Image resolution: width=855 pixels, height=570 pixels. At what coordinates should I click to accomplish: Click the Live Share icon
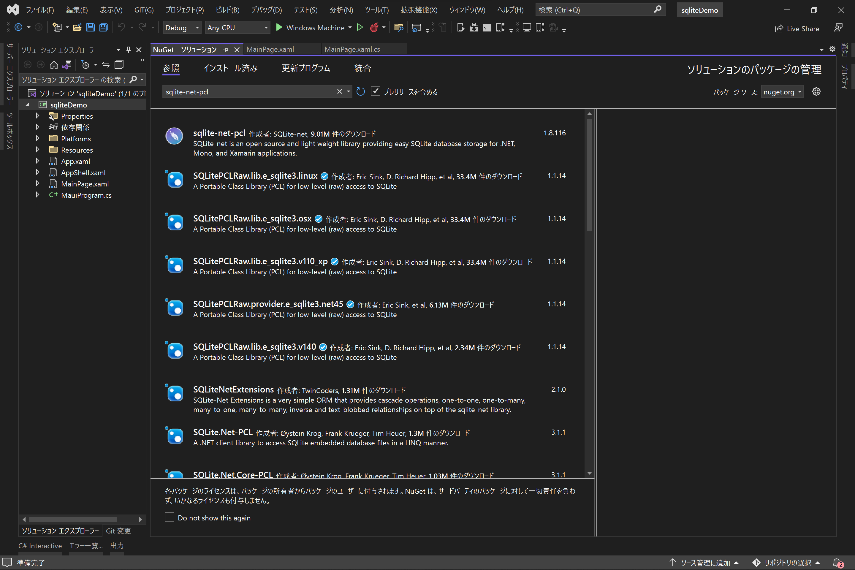coord(779,28)
